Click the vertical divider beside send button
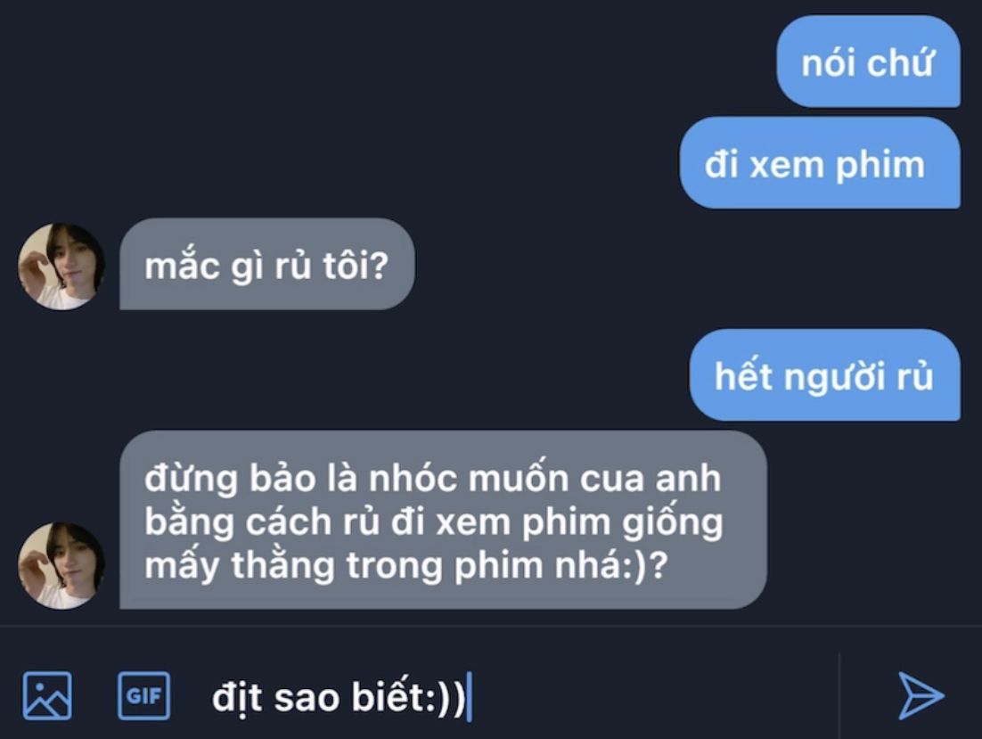The width and height of the screenshot is (982, 739). (x=839, y=695)
